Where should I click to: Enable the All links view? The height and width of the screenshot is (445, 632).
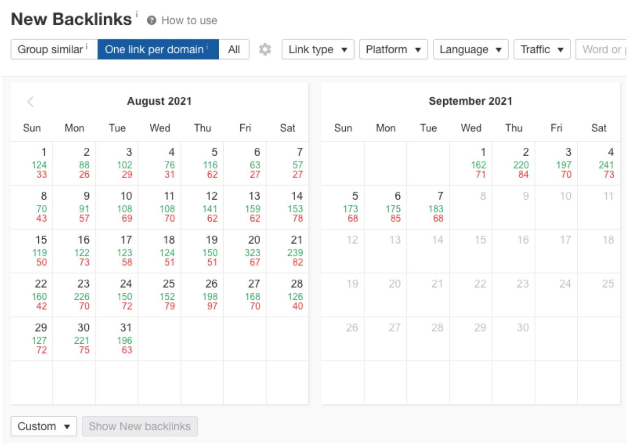point(234,49)
